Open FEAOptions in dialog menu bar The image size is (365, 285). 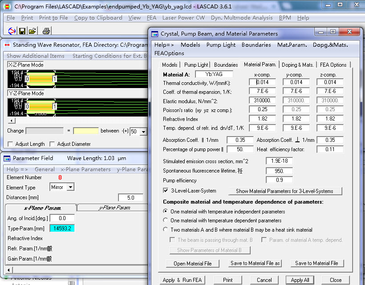click(x=169, y=53)
